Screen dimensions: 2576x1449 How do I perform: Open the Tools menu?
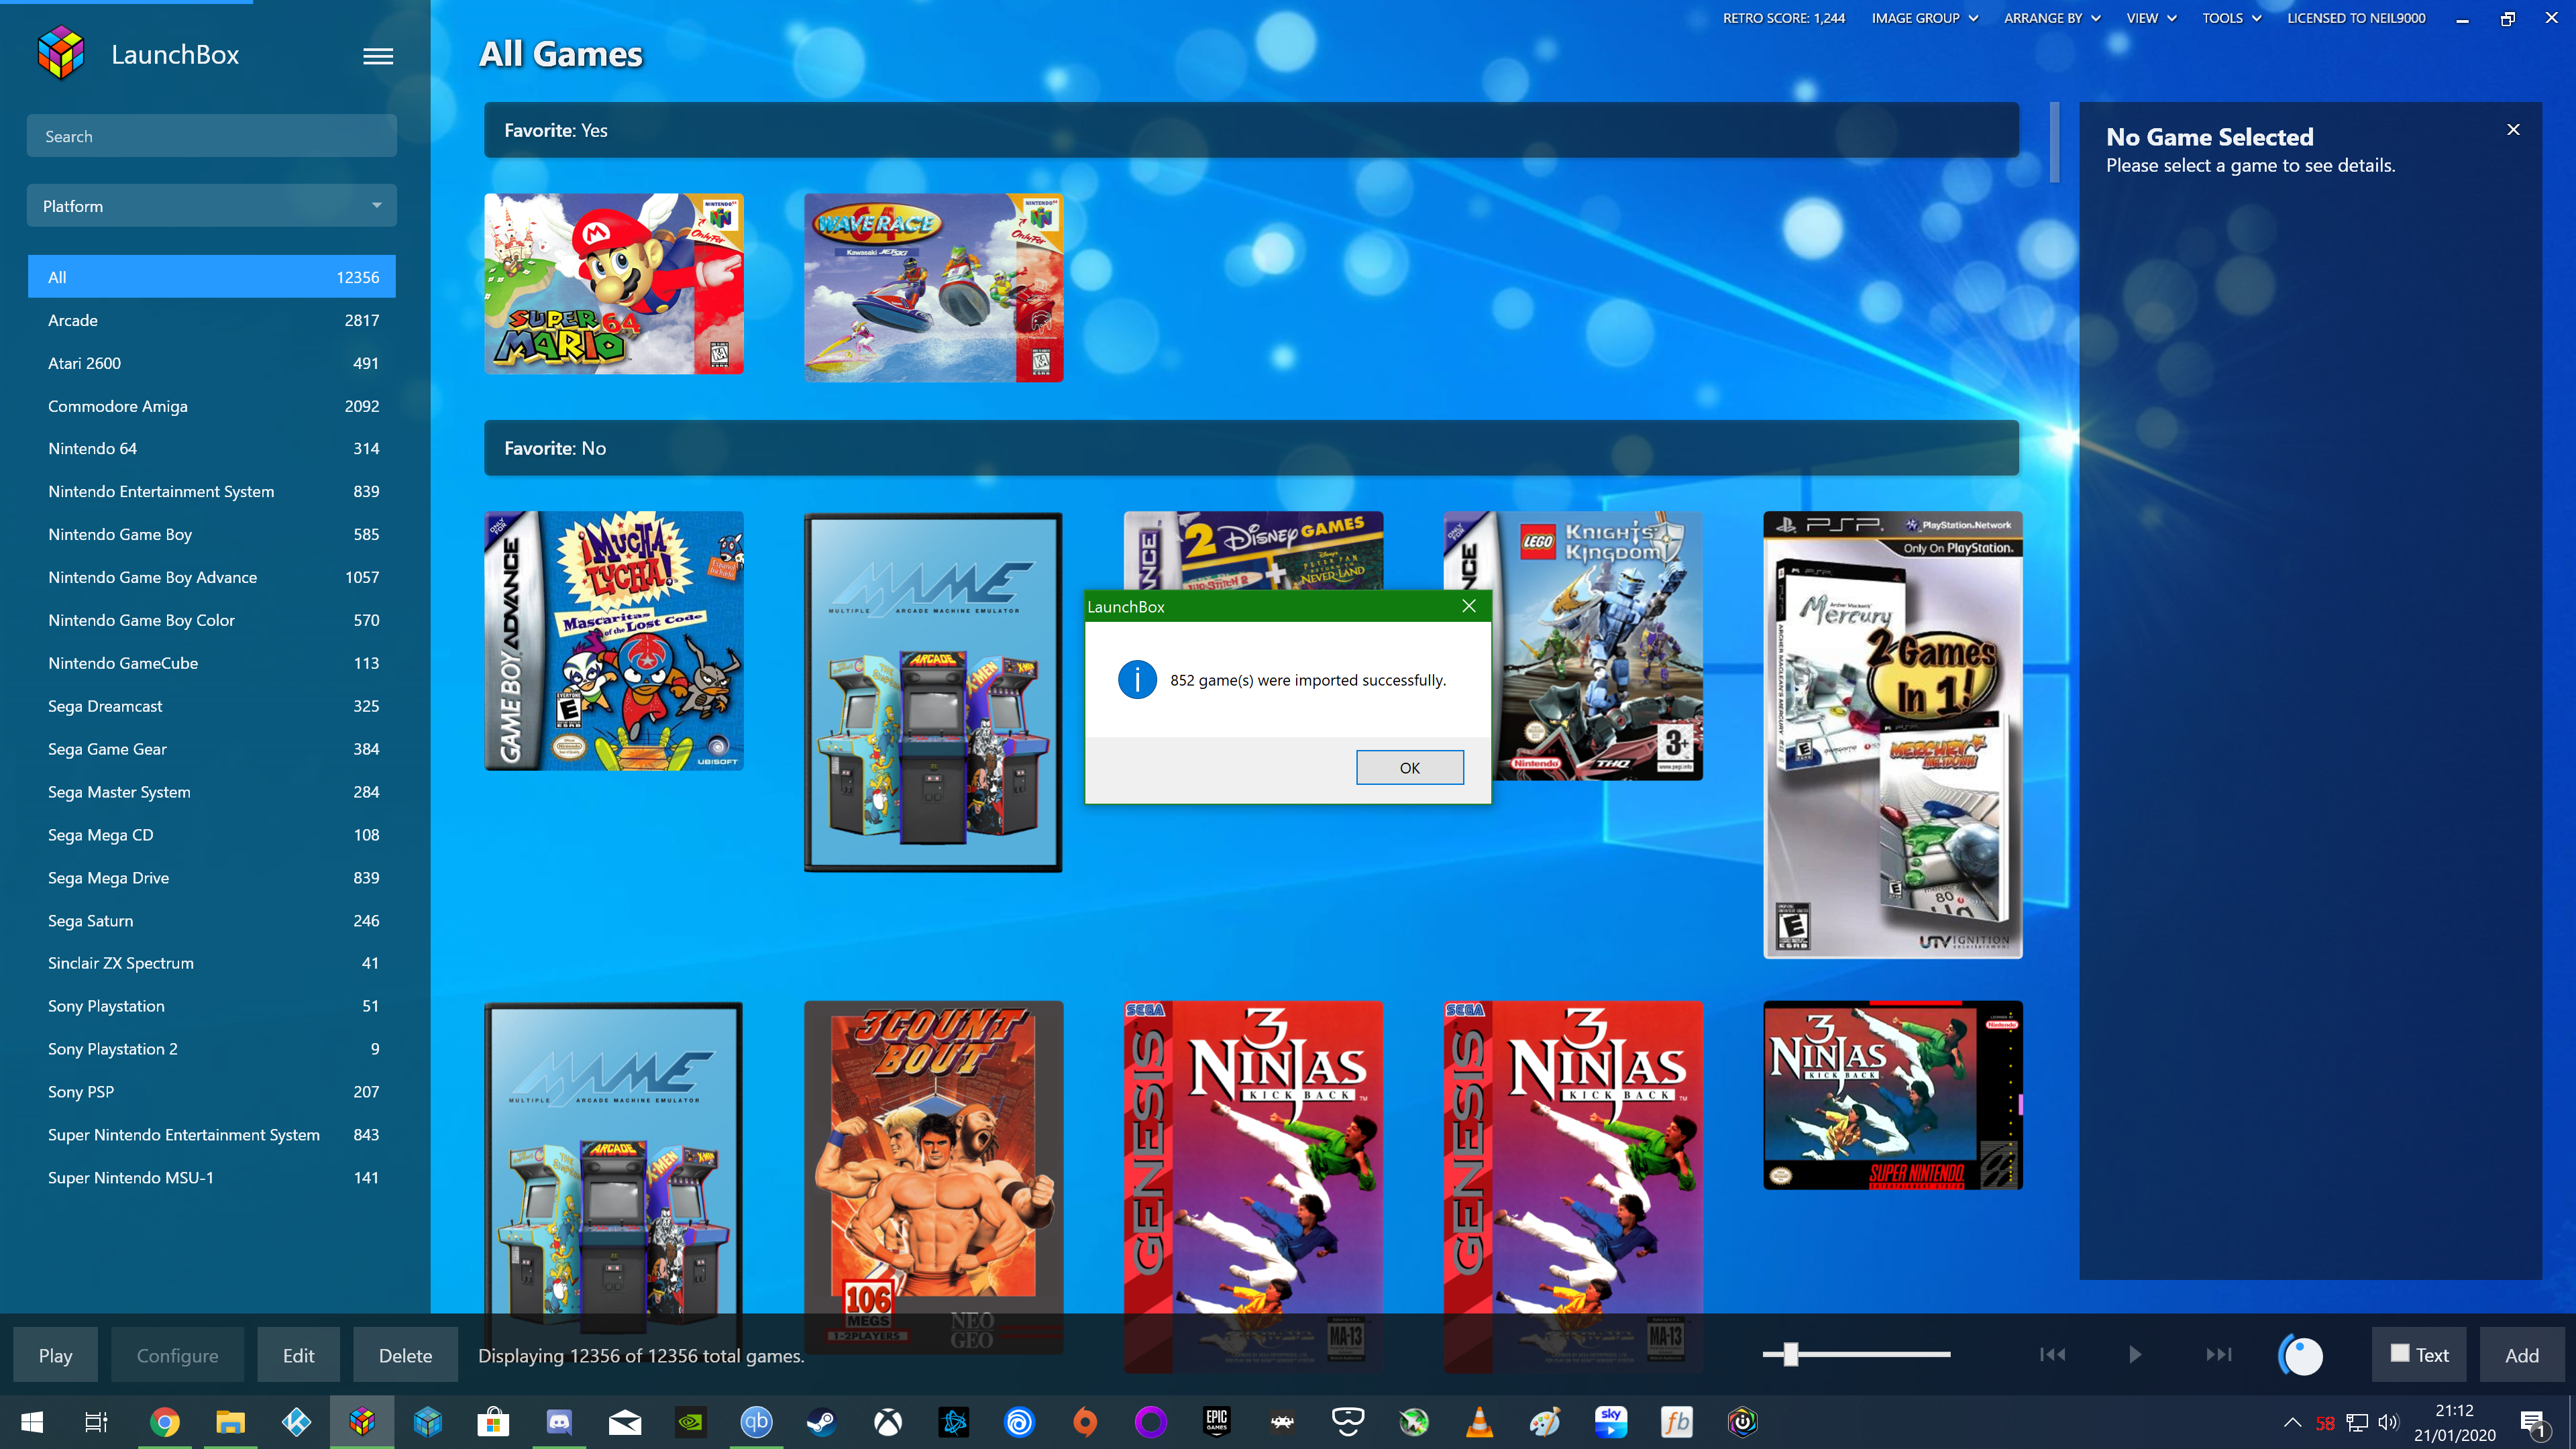coord(2231,18)
